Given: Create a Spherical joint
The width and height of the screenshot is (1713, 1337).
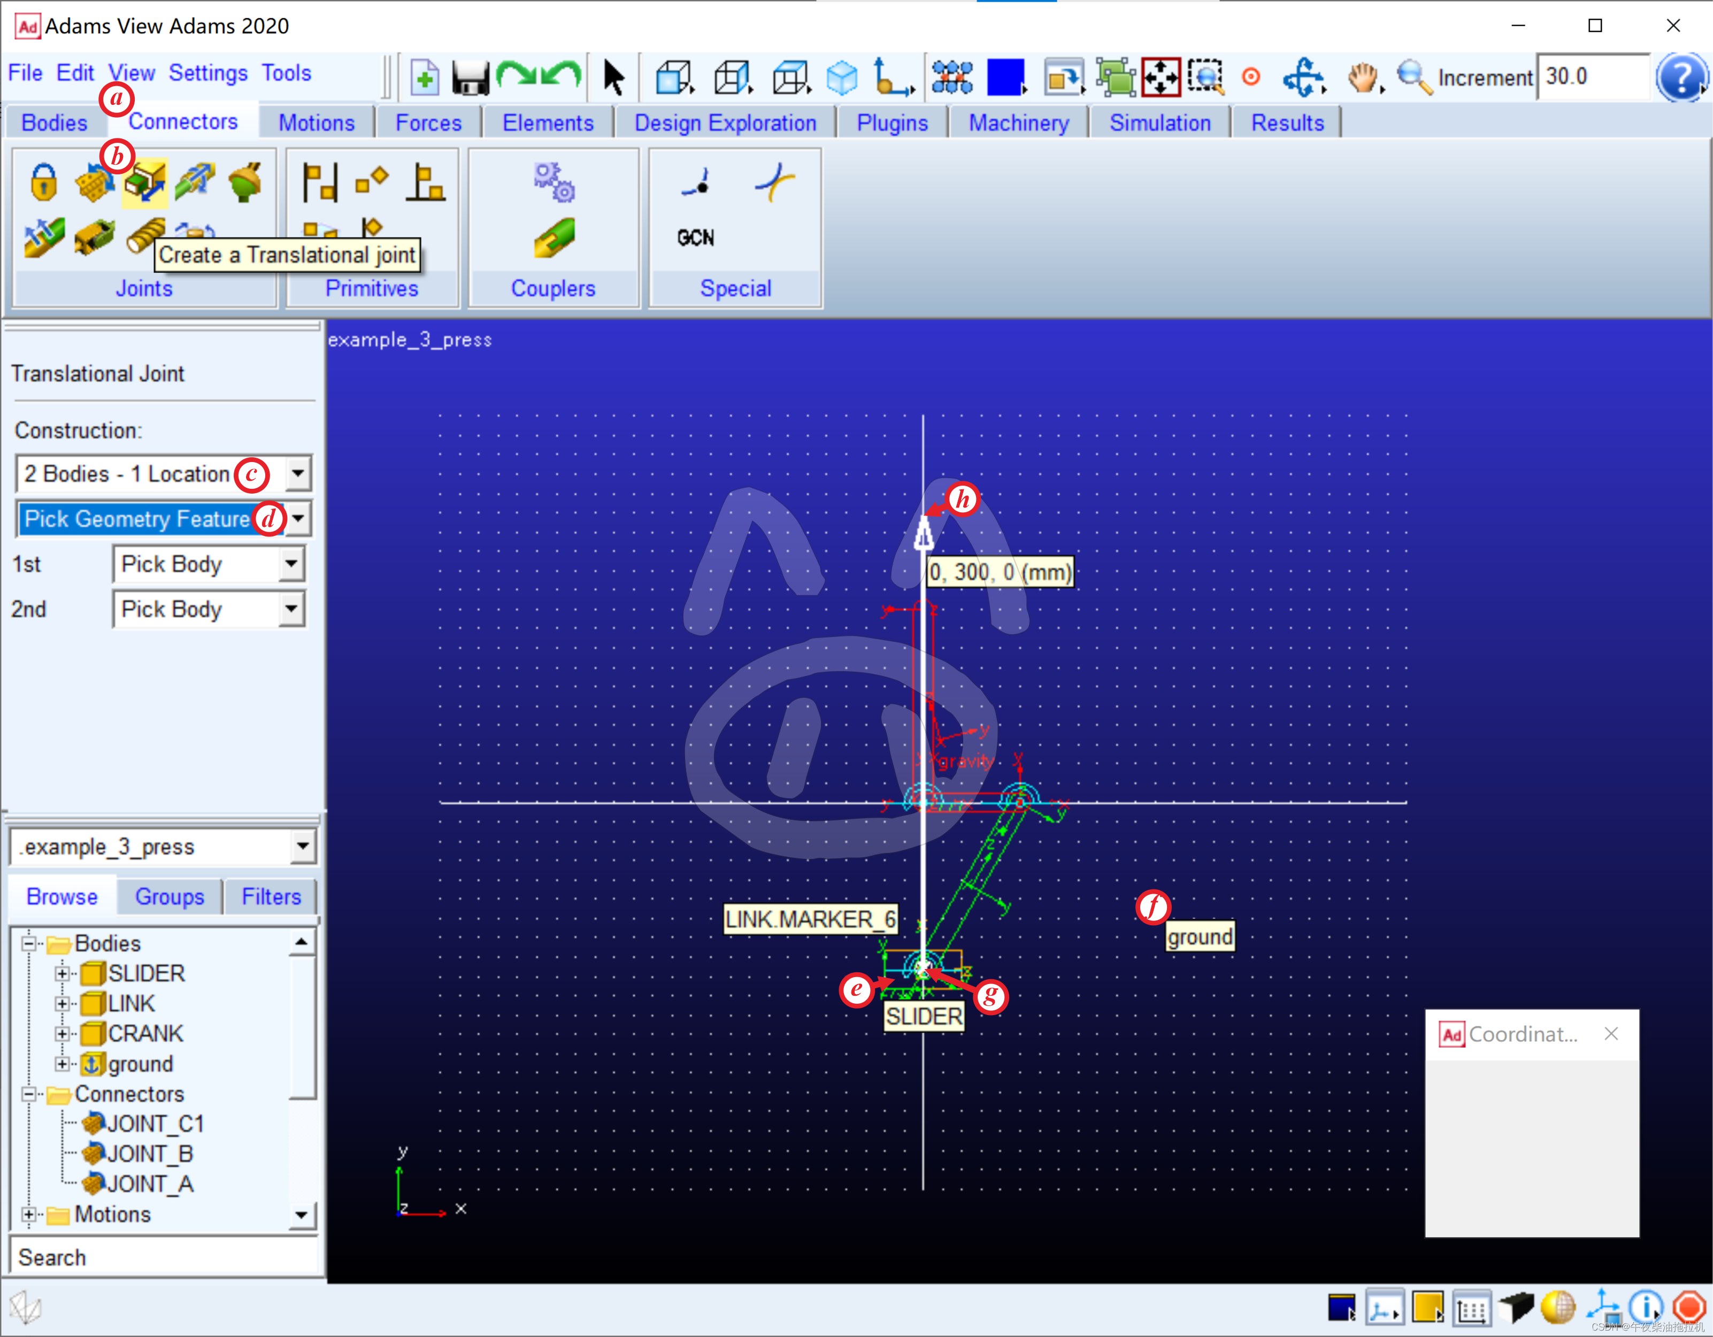Looking at the screenshot, I should (x=245, y=182).
